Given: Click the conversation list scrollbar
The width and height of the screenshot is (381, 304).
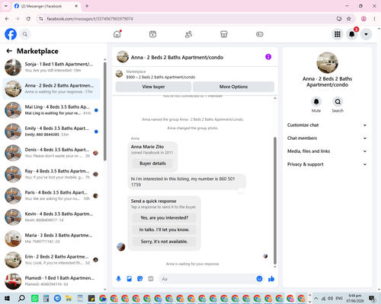Looking at the screenshot, I should [105, 112].
